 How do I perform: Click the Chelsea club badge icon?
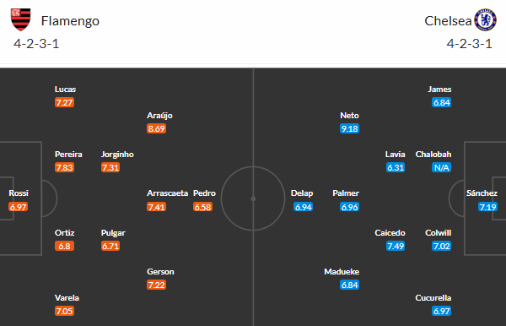[485, 19]
